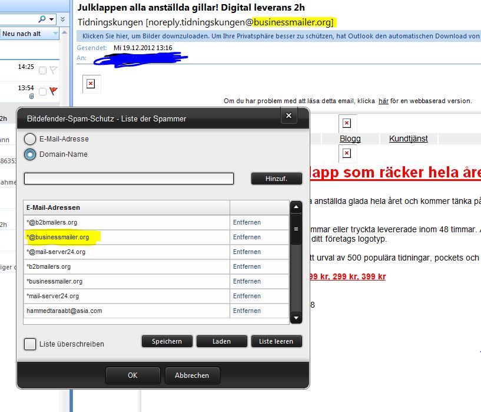Remove hammedtaraabt@asia.com via Entfernen
The height and width of the screenshot is (412, 481).
pos(247,311)
